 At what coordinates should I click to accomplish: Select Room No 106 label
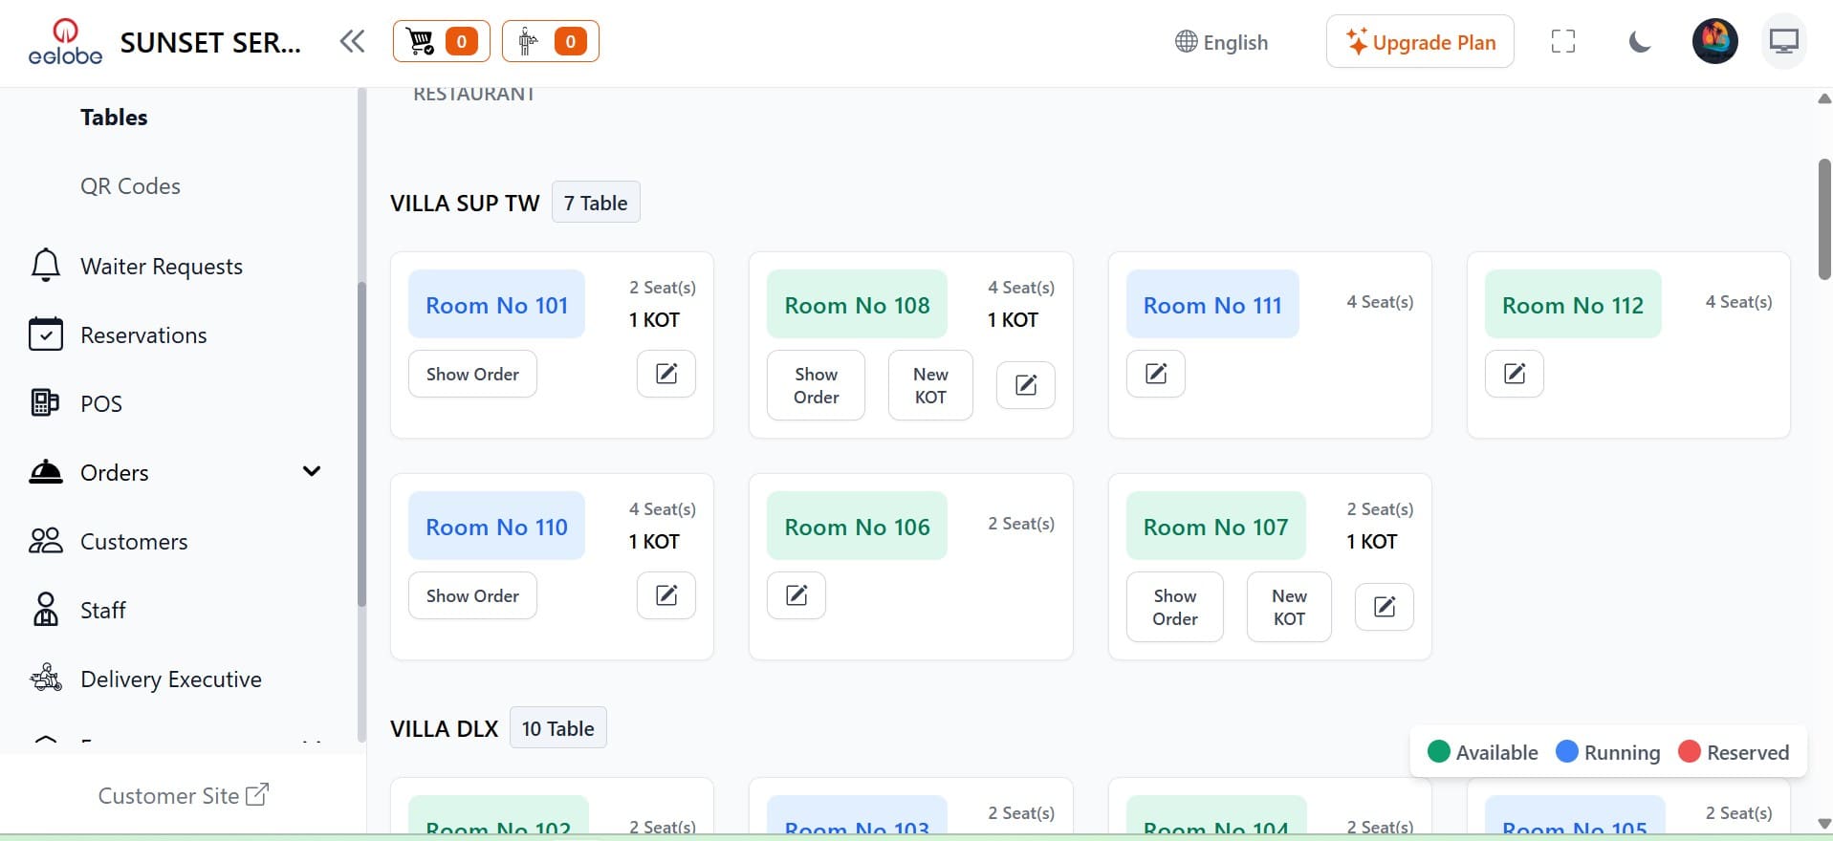click(857, 526)
